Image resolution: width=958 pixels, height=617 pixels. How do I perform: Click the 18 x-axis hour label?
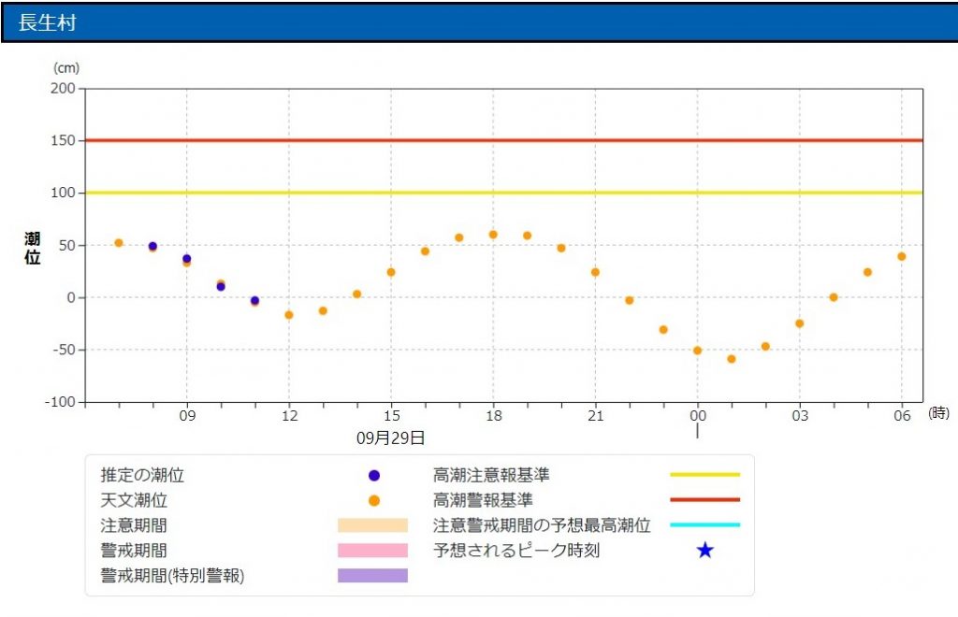point(494,416)
